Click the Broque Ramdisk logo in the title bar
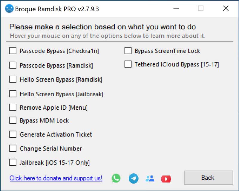Screen dimensions: 239x191 [x=9, y=8]
